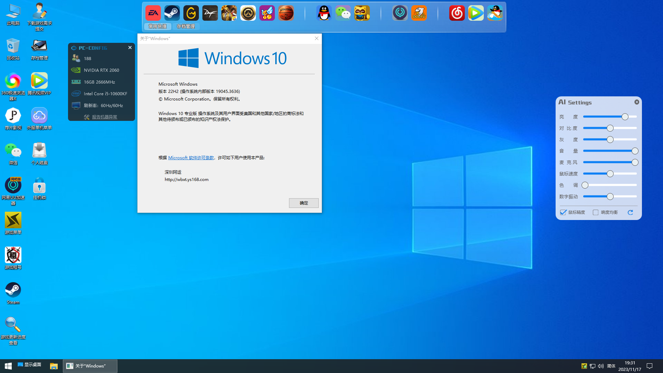Open 个人磁盘 desktop icon
The width and height of the screenshot is (663, 373).
39,154
